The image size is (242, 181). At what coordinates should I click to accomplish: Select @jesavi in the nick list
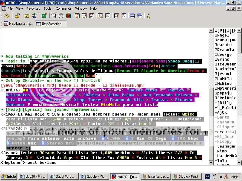point(223,74)
